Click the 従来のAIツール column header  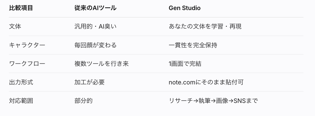click(x=95, y=8)
